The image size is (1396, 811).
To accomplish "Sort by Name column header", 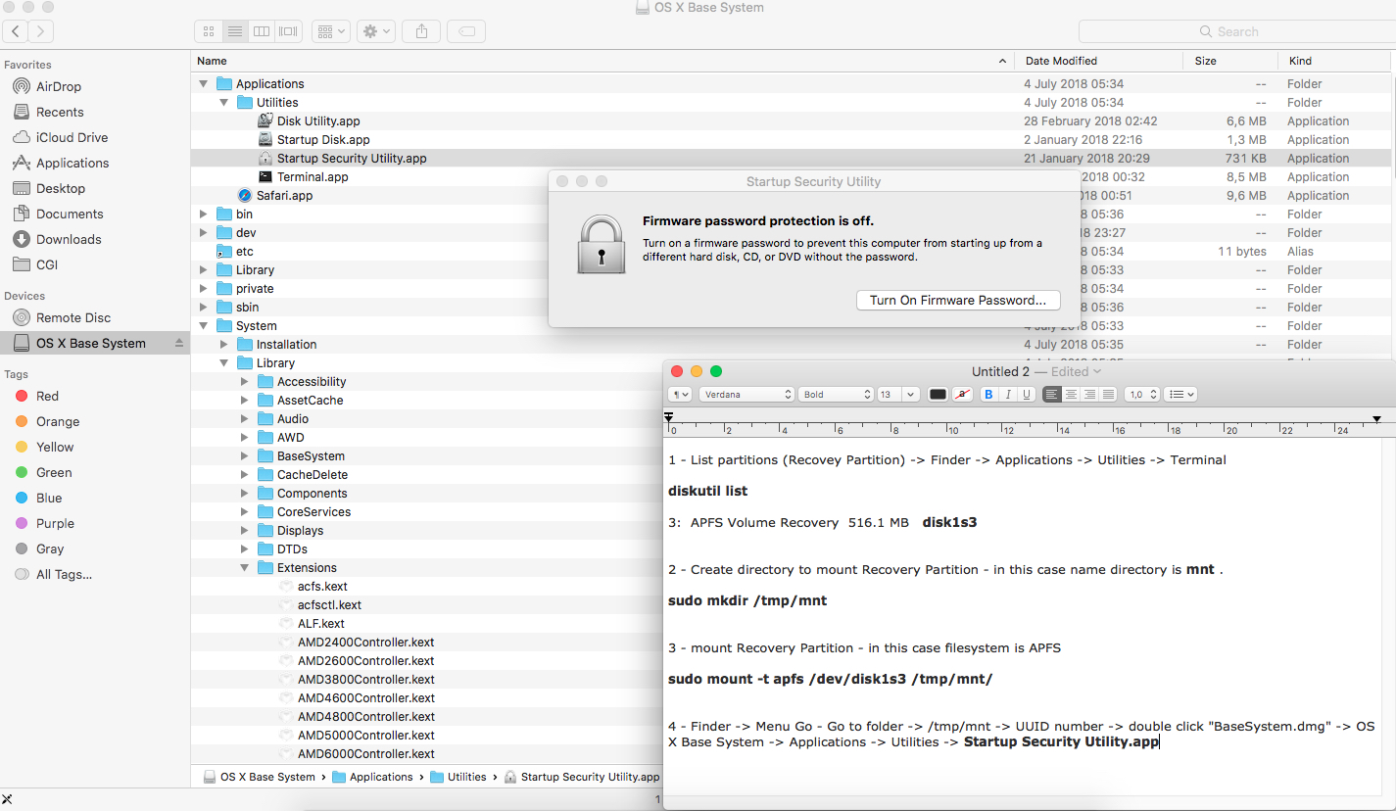I will [602, 61].
